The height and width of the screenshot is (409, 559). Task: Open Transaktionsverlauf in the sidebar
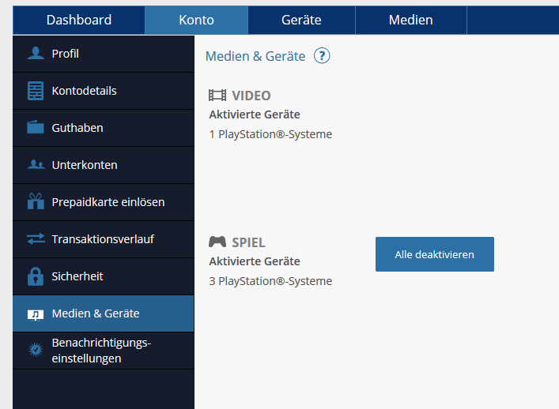104,239
